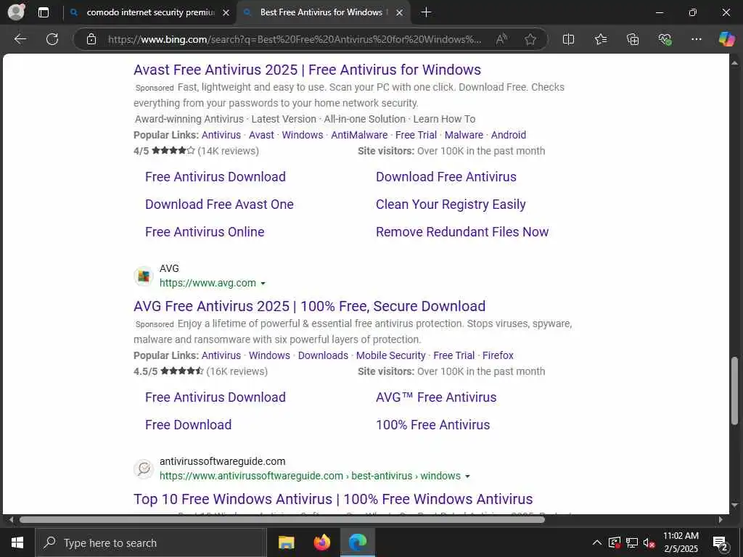
Task: Go back using the back arrow
Action: pos(20,39)
